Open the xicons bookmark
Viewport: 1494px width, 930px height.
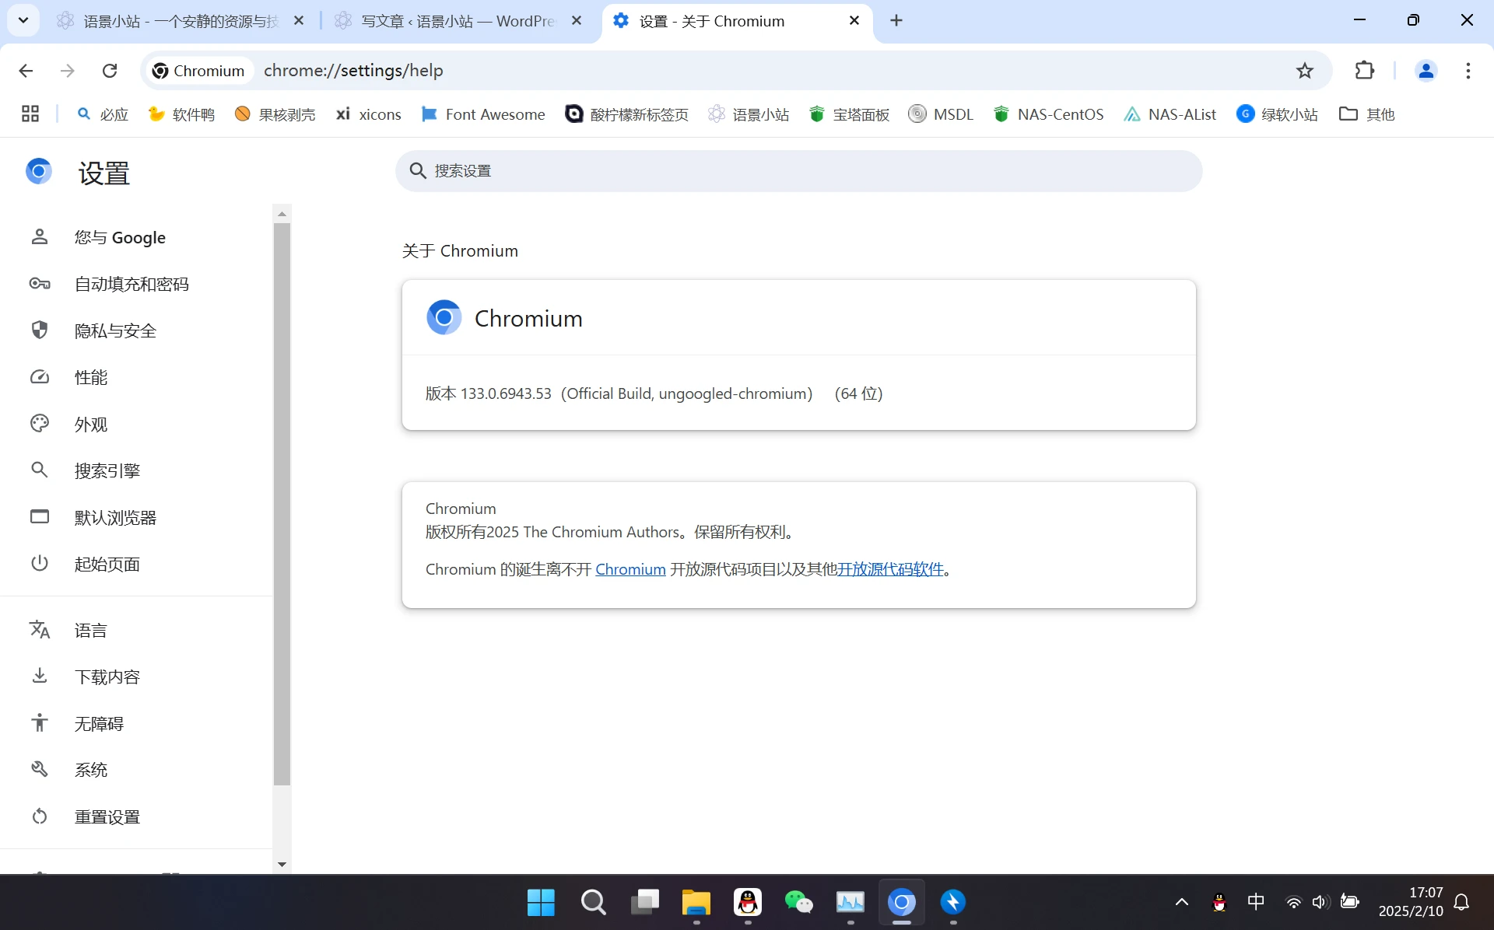click(x=368, y=114)
